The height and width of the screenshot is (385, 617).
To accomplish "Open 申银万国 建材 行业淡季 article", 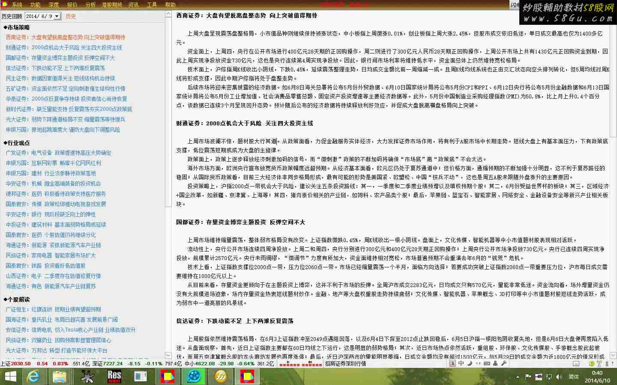I will click(51, 173).
